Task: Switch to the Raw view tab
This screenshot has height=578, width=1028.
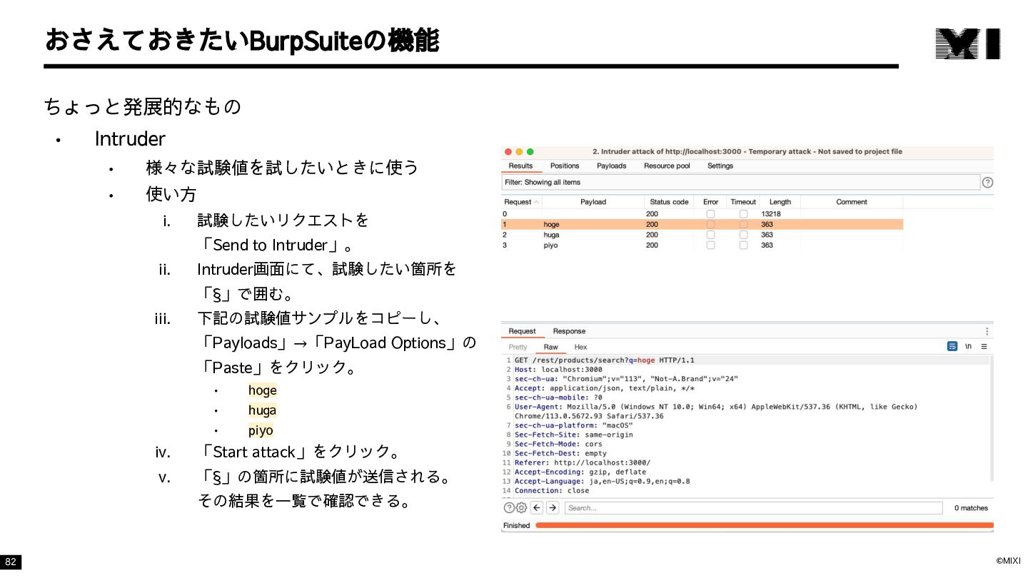Action: [550, 347]
